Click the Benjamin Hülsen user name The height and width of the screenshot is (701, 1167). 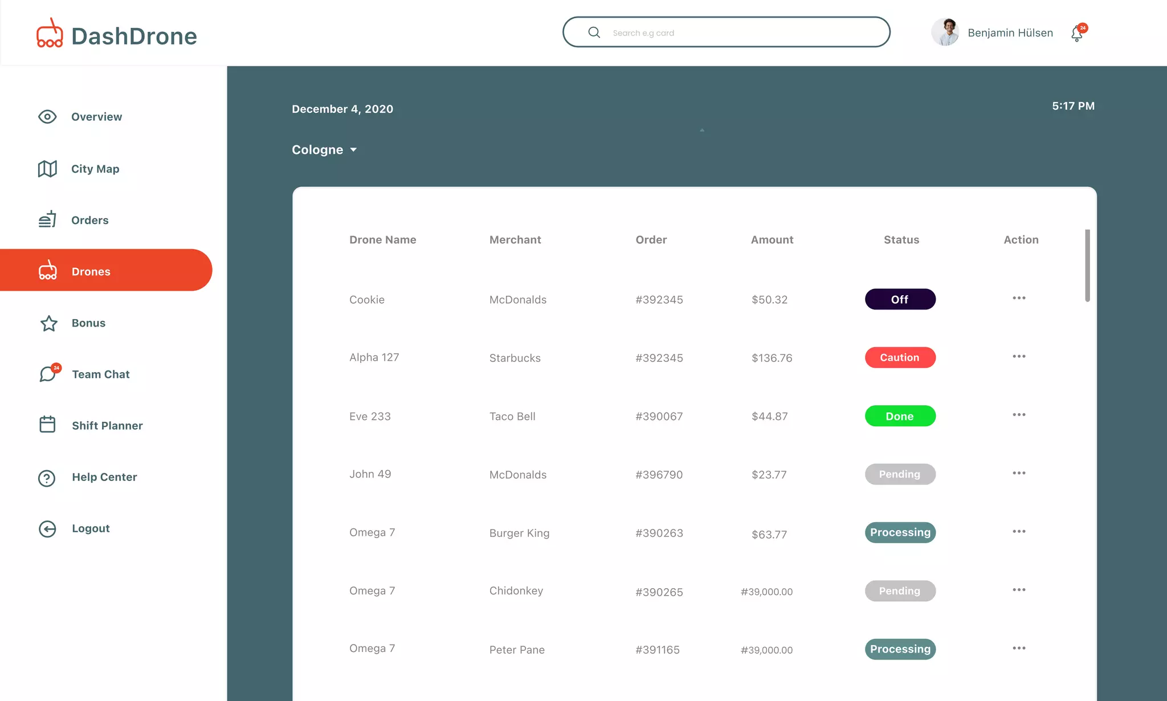(x=1010, y=33)
